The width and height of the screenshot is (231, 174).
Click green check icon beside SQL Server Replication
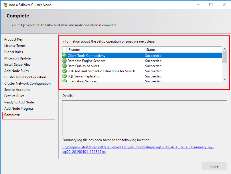pos(64,76)
